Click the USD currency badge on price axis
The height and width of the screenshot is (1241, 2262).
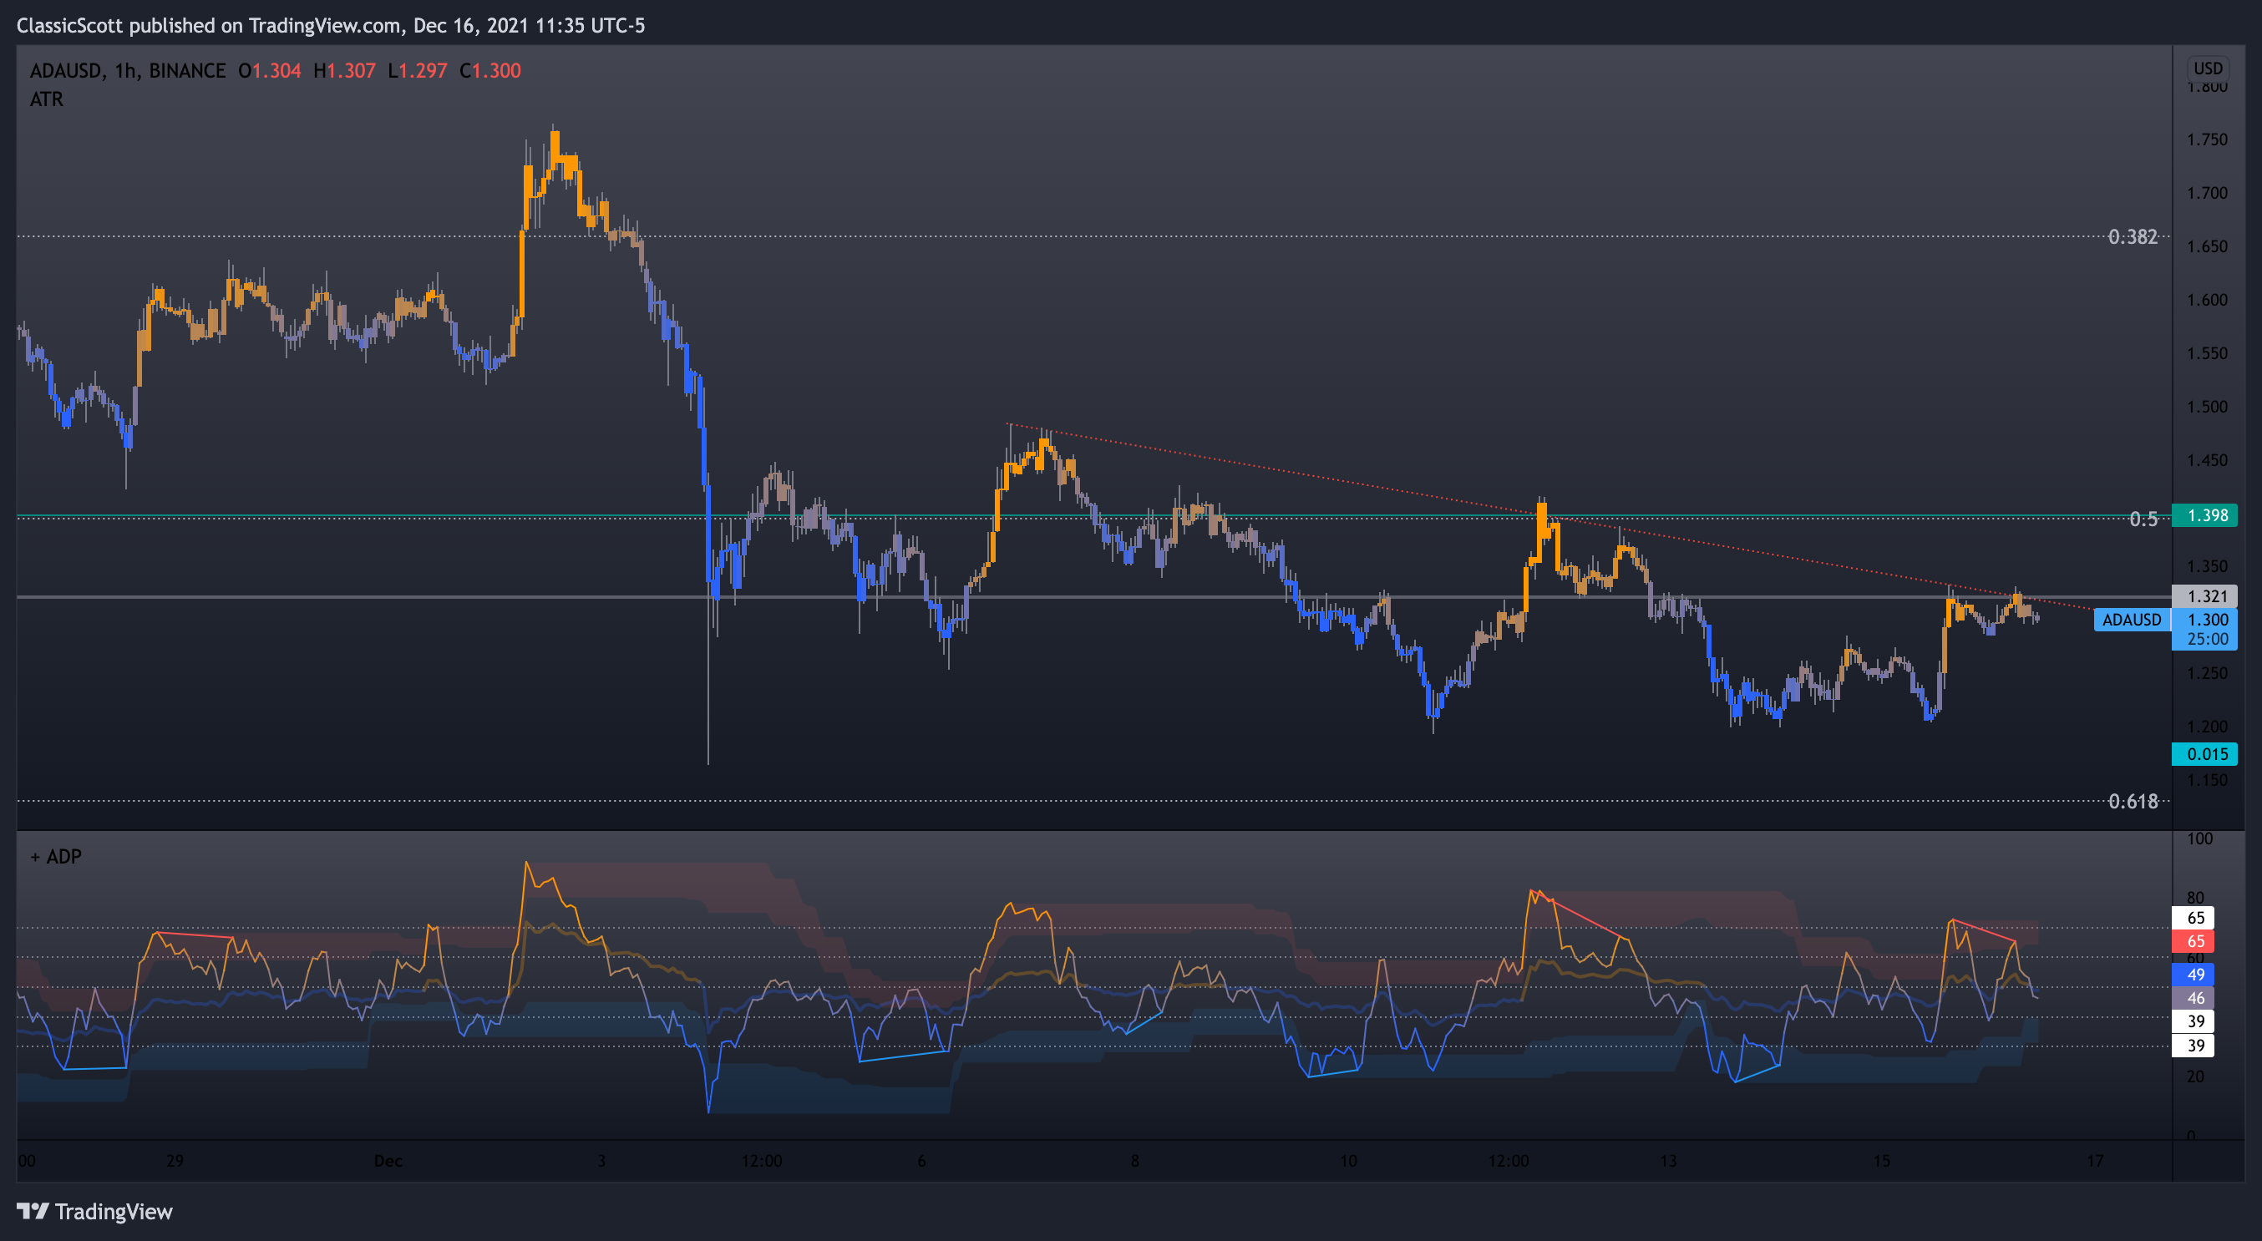click(x=2208, y=68)
